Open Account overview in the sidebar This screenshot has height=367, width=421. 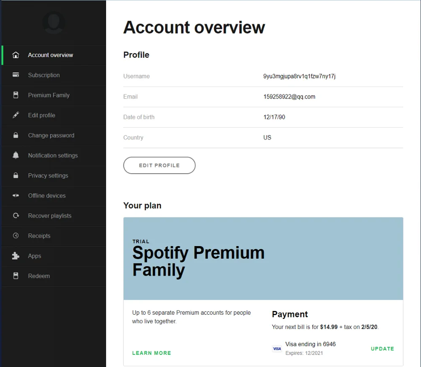tap(54, 55)
